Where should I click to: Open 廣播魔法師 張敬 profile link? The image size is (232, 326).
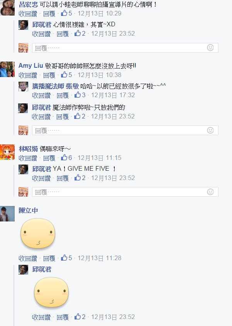55,86
